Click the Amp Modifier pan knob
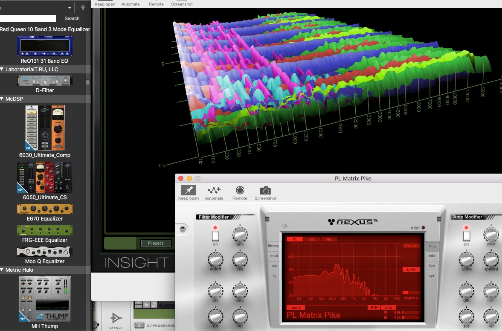 click(x=491, y=234)
